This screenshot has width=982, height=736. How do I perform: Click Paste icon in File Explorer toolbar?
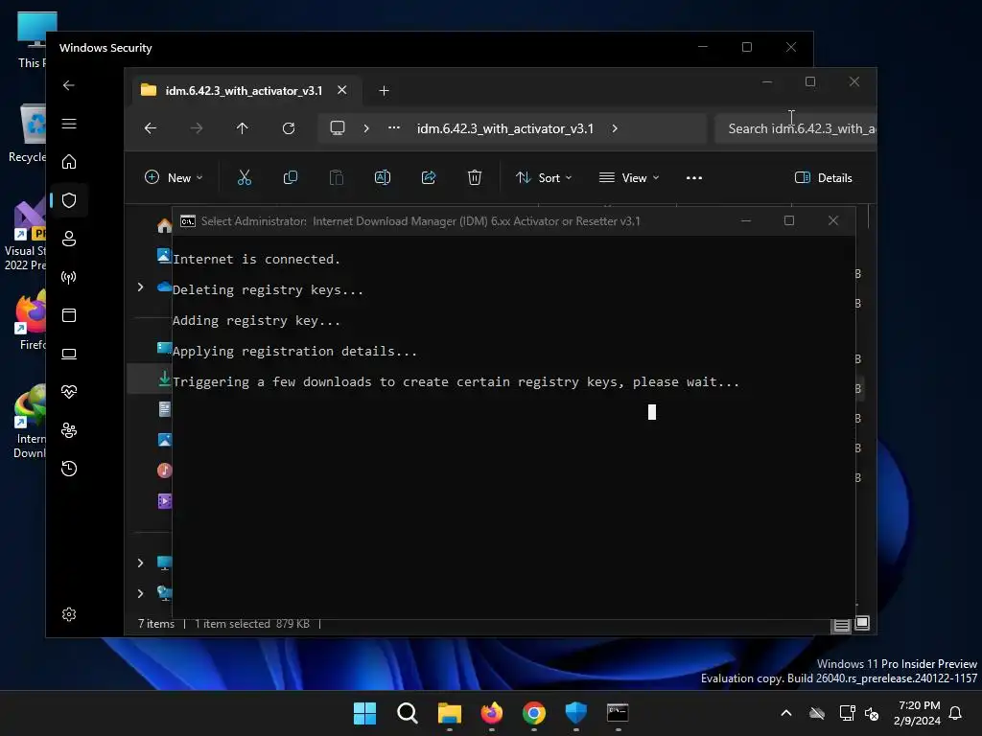(337, 177)
